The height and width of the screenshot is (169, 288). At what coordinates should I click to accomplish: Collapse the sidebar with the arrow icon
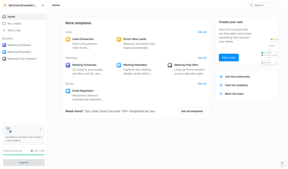43,5
